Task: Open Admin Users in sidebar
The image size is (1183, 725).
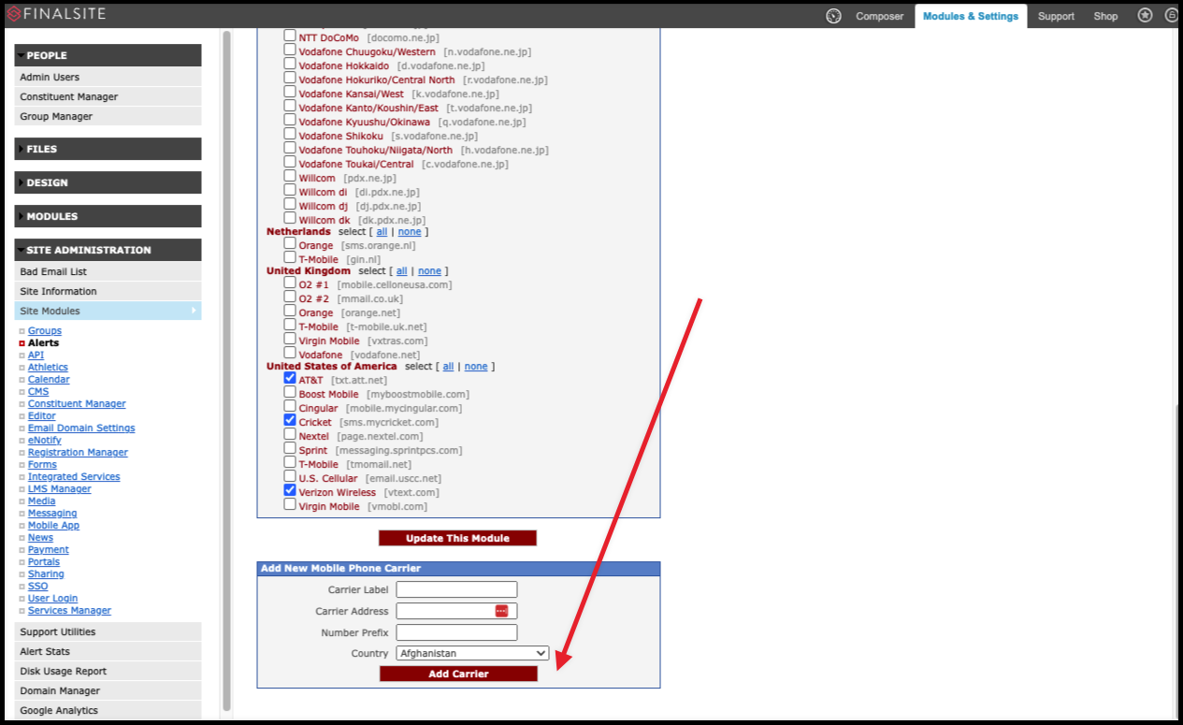Action: (108, 77)
